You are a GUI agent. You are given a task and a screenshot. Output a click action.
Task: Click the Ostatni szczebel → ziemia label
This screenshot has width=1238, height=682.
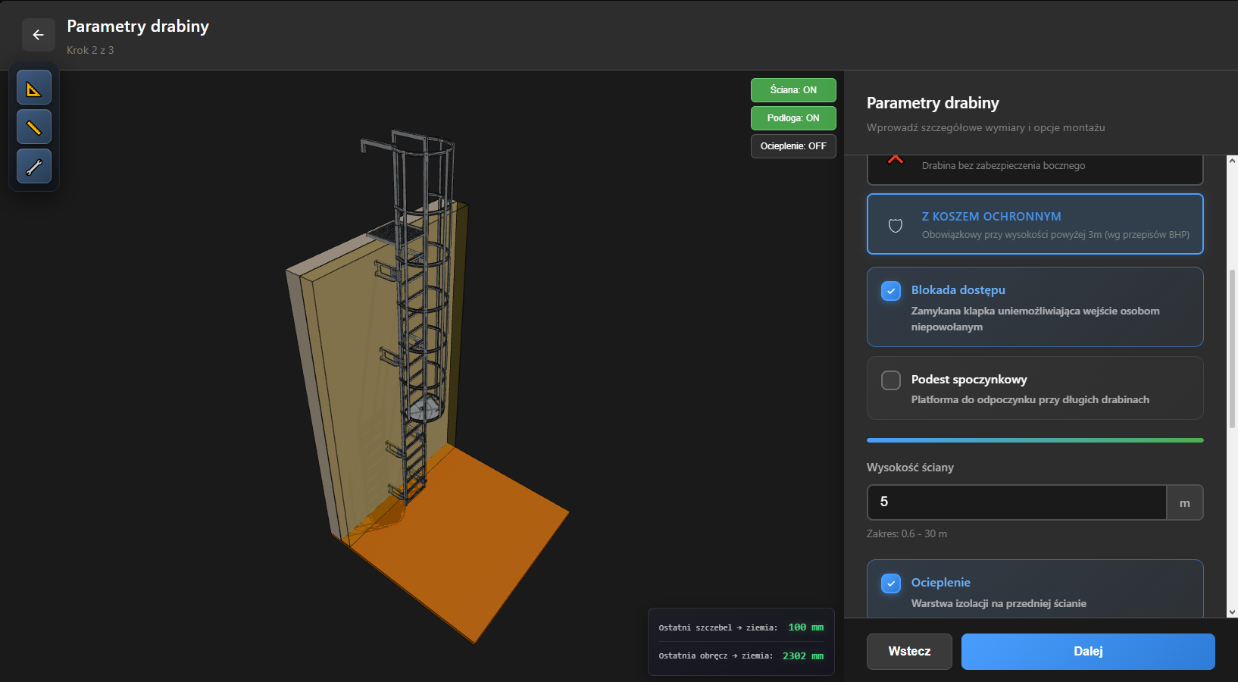(718, 627)
